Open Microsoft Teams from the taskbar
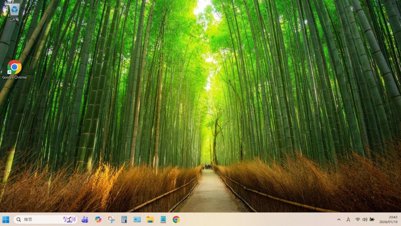Viewport: 401px width, 226px height. [84, 219]
